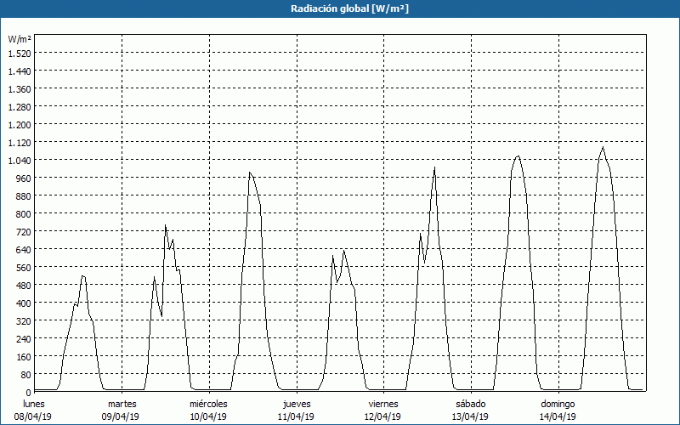Select the 640 y-axis label

25,250
